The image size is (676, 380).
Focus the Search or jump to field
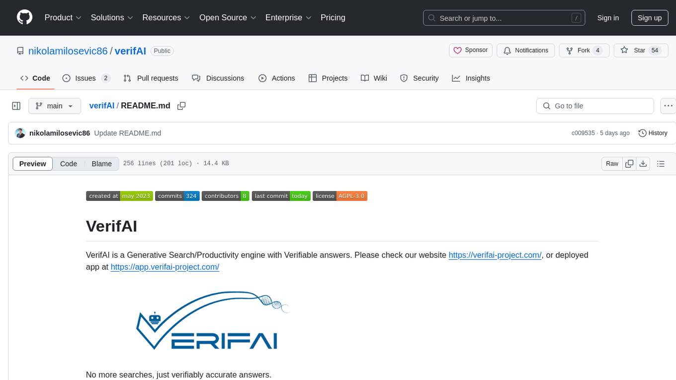[505, 18]
